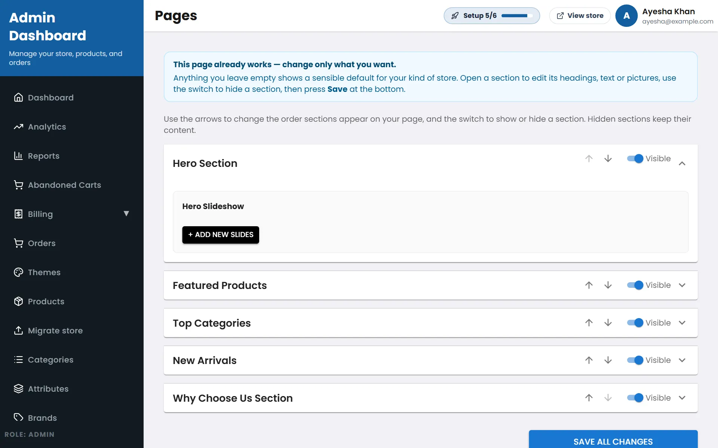Click ayesha@example.com email text
This screenshot has height=448, width=718.
pos(678,21)
